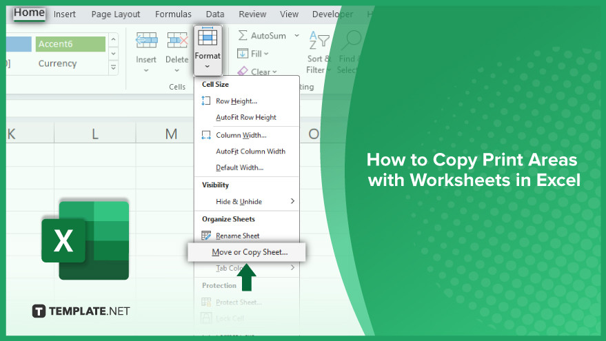The height and width of the screenshot is (341, 606).
Task: Open the AutoSum dropdown arrow
Action: tap(297, 36)
